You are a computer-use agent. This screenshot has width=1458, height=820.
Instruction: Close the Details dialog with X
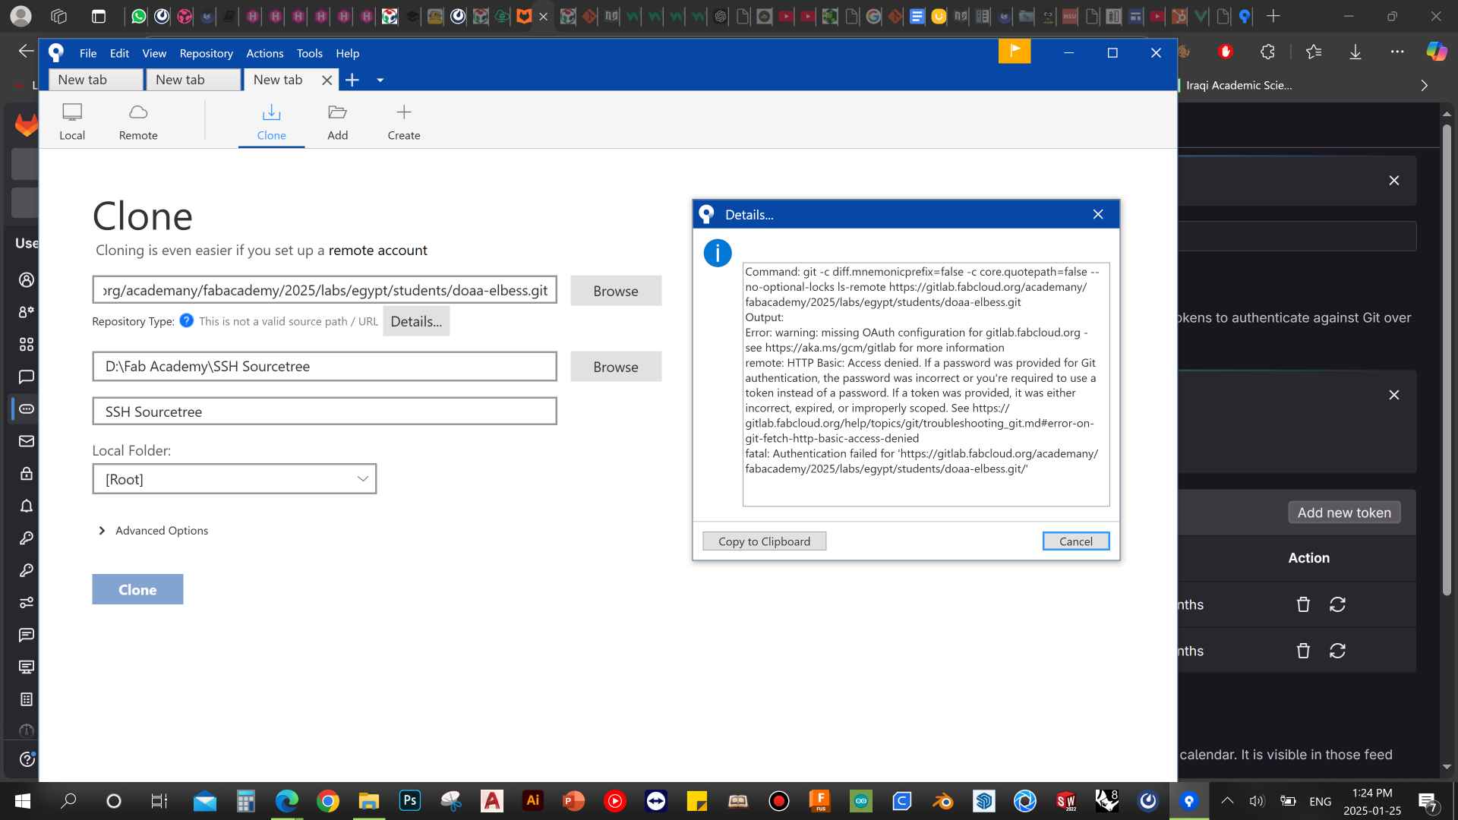coord(1098,214)
